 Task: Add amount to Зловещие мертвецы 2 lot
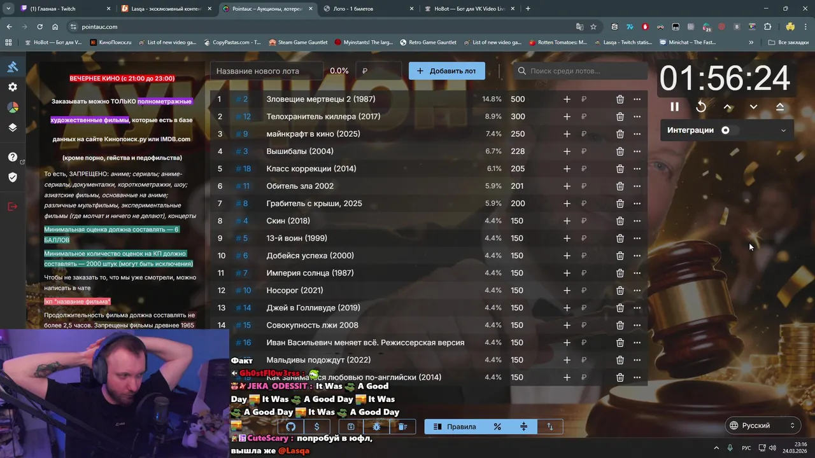(567, 99)
